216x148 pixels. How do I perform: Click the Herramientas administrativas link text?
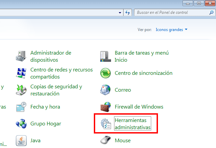point(133,124)
